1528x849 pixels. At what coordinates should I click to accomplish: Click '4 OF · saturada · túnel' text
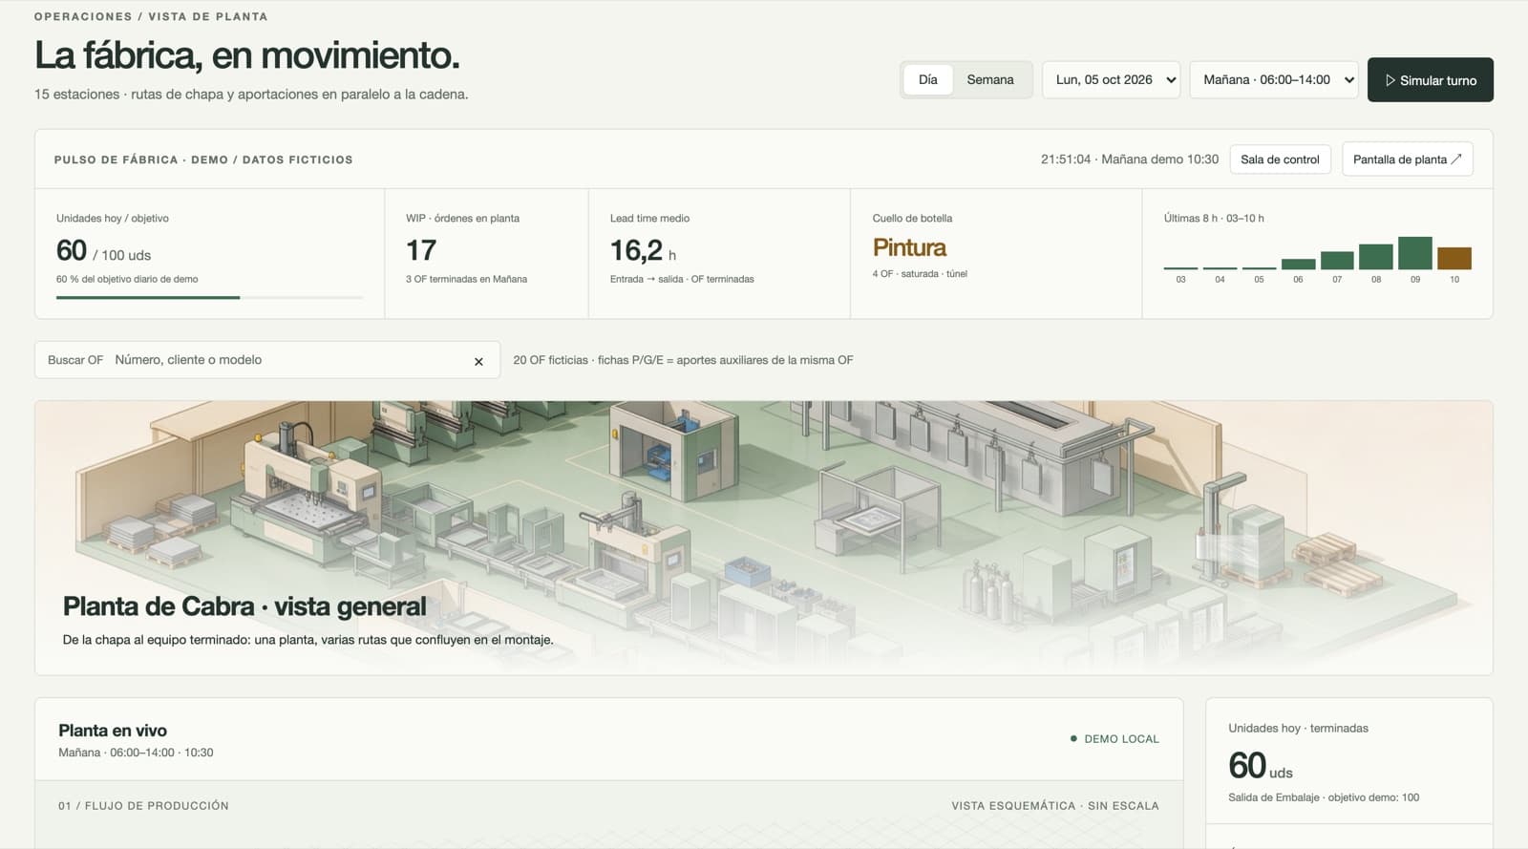pos(920,274)
